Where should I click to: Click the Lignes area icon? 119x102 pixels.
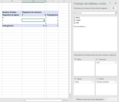[75, 79]
